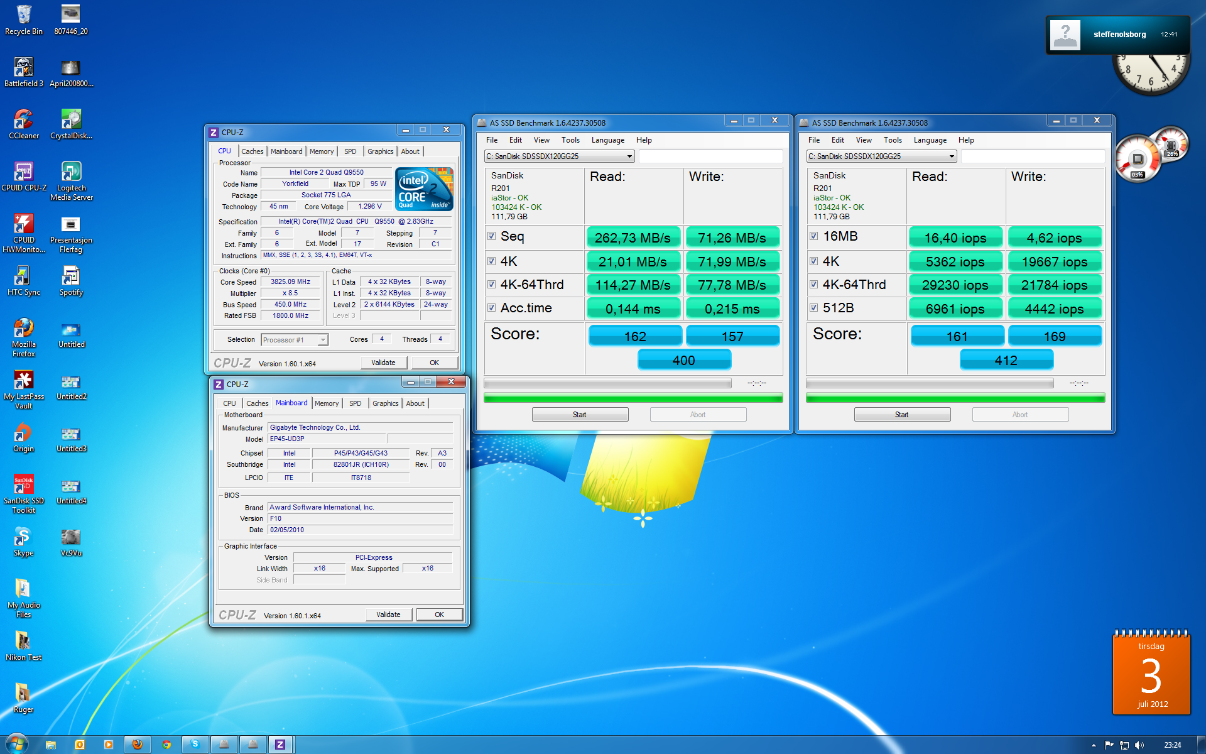Open Memory tab in top CPU-Z window
The height and width of the screenshot is (754, 1206).
(x=322, y=151)
